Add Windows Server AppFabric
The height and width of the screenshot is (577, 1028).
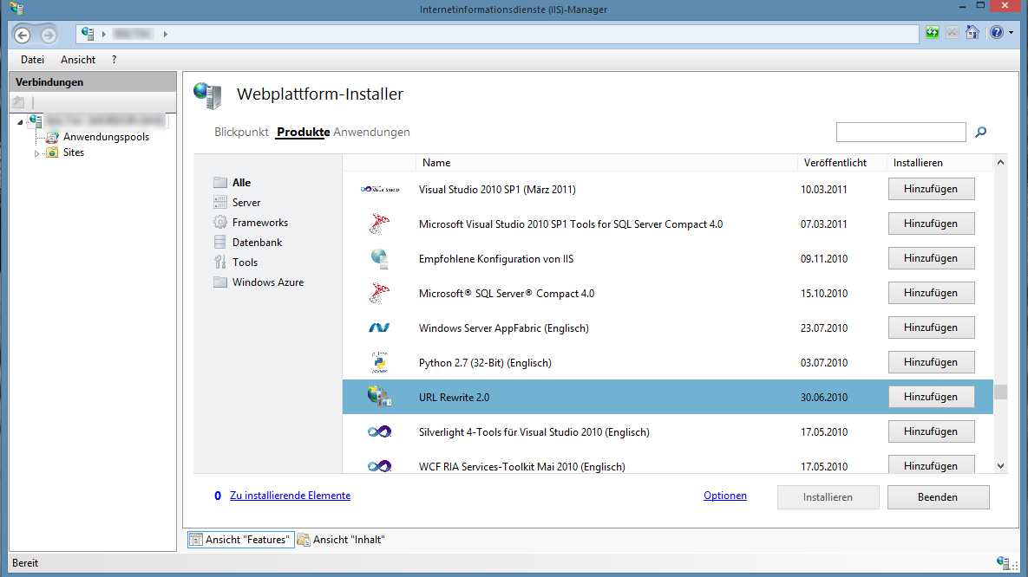click(931, 327)
